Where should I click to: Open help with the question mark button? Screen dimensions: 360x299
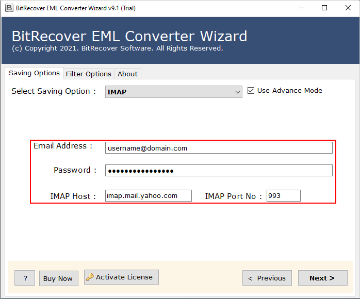click(25, 278)
